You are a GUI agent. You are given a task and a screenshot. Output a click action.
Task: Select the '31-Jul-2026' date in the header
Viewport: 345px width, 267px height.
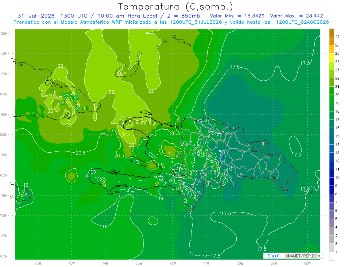[x=36, y=16]
